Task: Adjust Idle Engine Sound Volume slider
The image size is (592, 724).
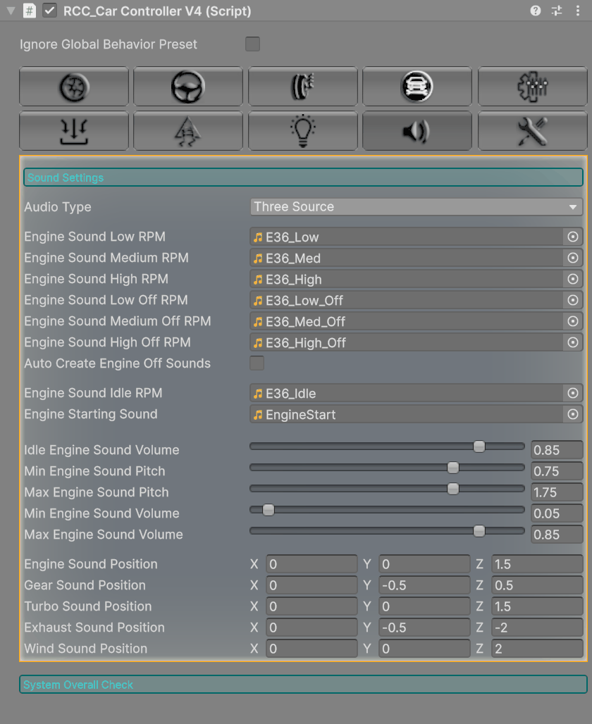Action: 387,447
